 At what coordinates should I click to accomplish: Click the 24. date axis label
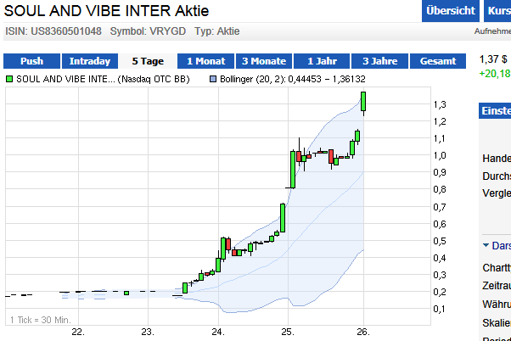click(x=218, y=332)
